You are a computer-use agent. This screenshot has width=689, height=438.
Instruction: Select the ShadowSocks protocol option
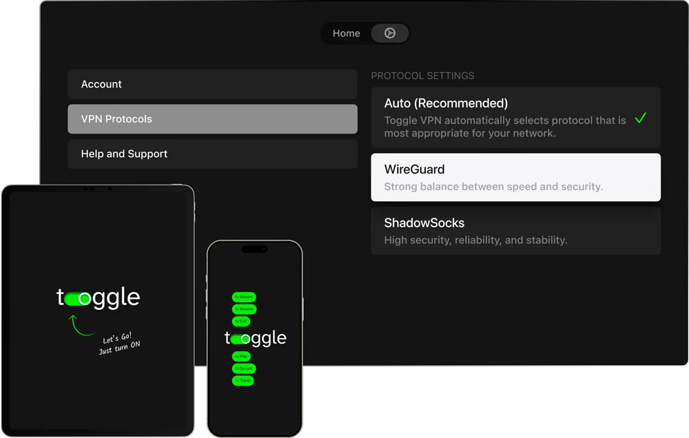516,231
